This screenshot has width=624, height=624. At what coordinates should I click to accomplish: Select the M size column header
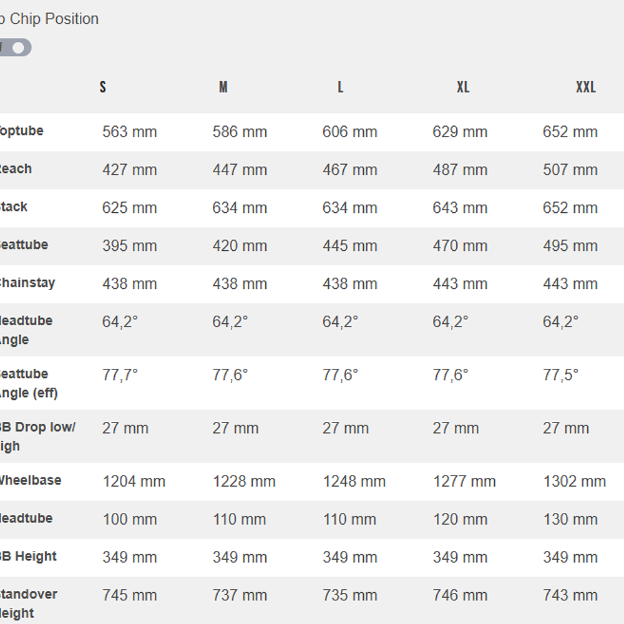tap(223, 87)
